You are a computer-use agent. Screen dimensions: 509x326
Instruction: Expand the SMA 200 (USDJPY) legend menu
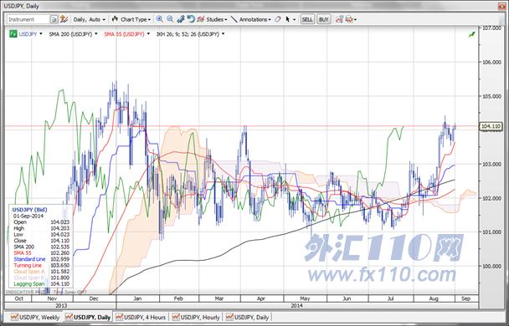click(x=74, y=34)
